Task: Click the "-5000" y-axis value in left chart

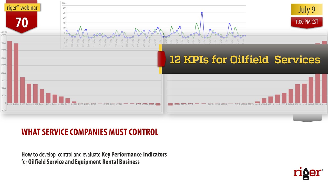Action: click(x=3, y=111)
